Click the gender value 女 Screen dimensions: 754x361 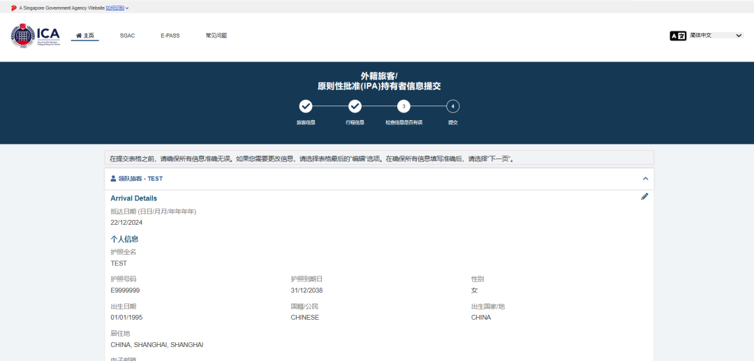tap(474, 290)
